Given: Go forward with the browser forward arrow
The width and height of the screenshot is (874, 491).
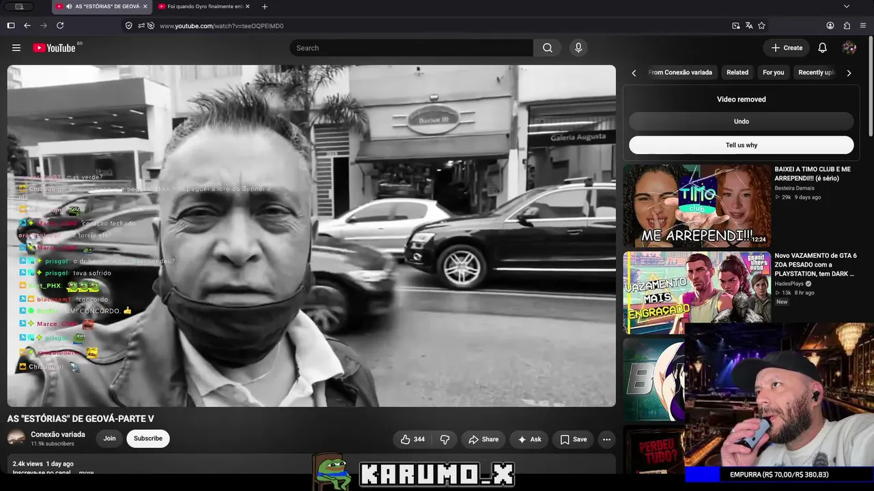Looking at the screenshot, I should pos(44,26).
